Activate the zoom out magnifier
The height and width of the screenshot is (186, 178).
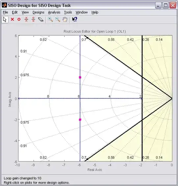tap(58, 19)
